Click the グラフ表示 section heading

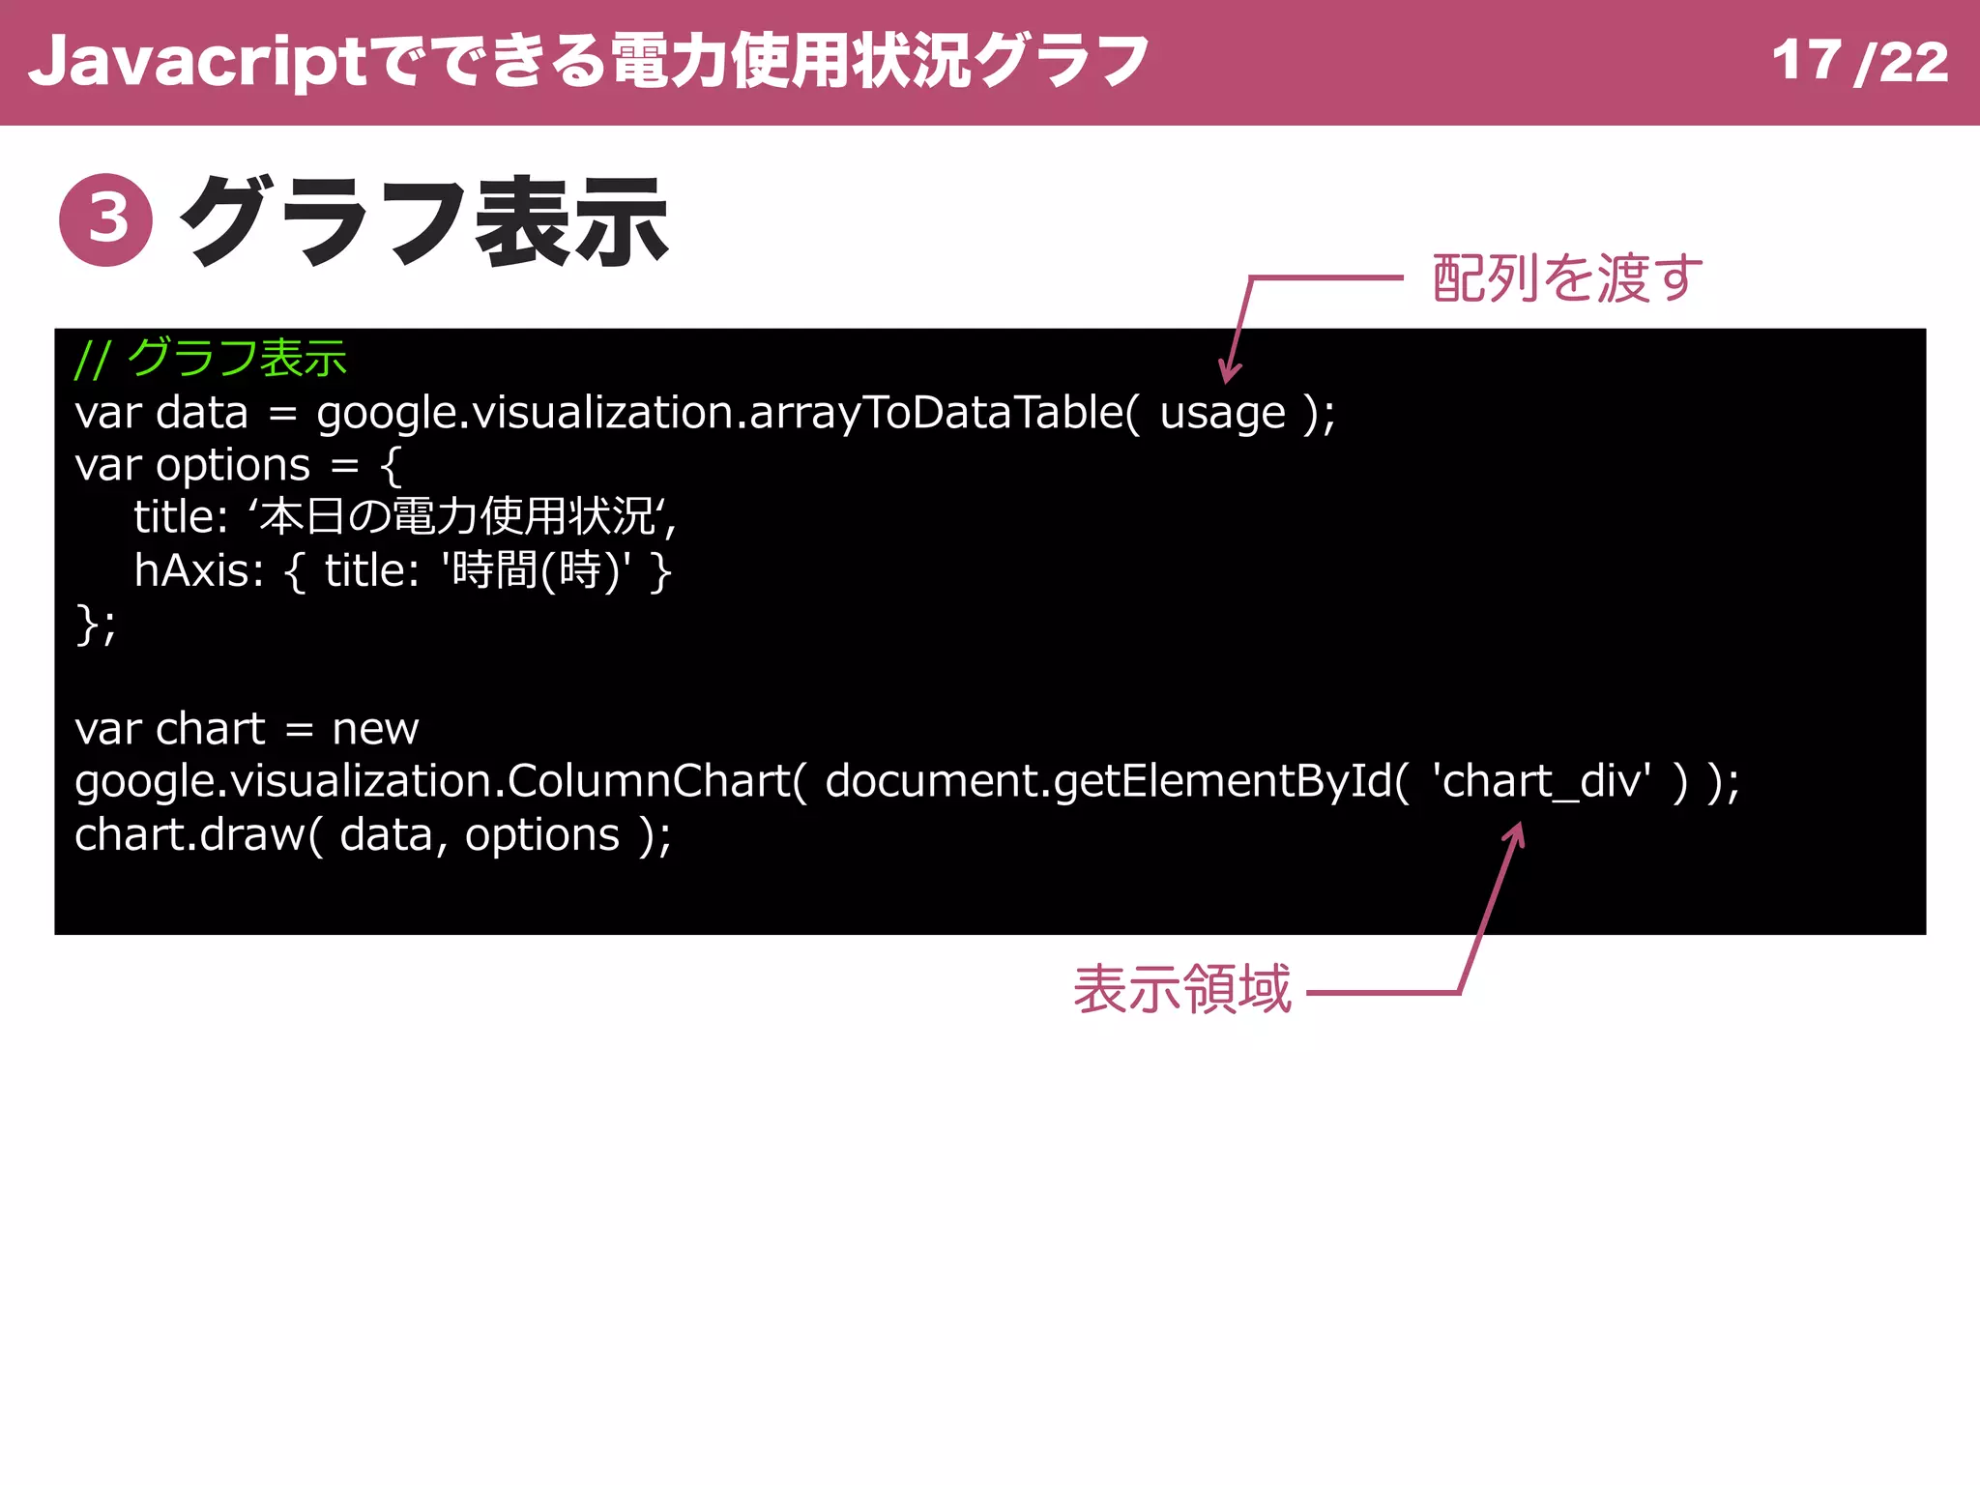pyautogui.click(x=425, y=221)
